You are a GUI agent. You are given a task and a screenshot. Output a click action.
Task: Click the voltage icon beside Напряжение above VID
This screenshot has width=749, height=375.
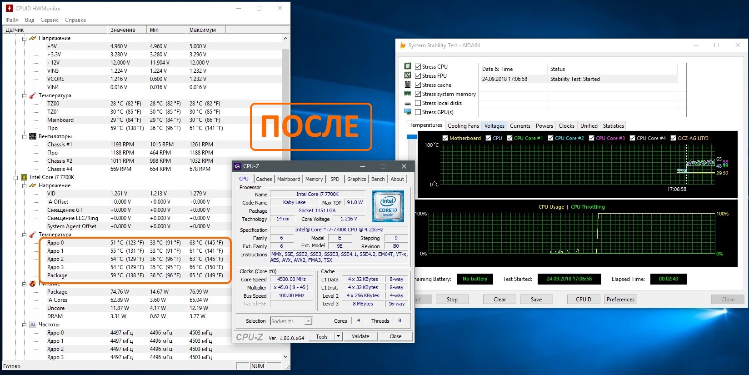click(33, 185)
